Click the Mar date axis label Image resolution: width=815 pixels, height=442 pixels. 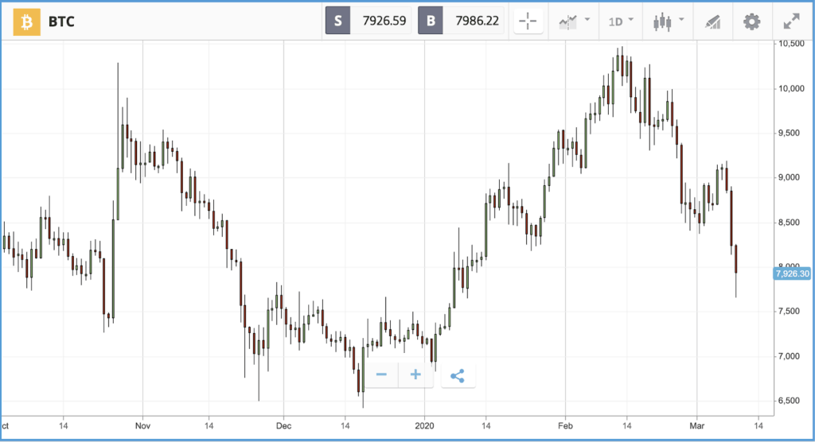[697, 426]
